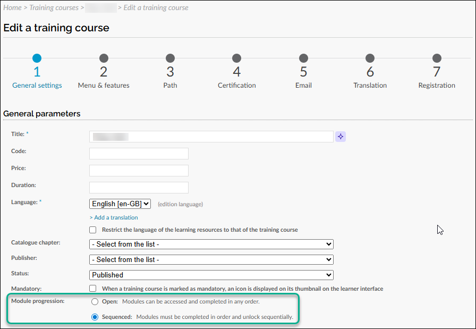Enable restricting learning resource language

[x=92, y=230]
